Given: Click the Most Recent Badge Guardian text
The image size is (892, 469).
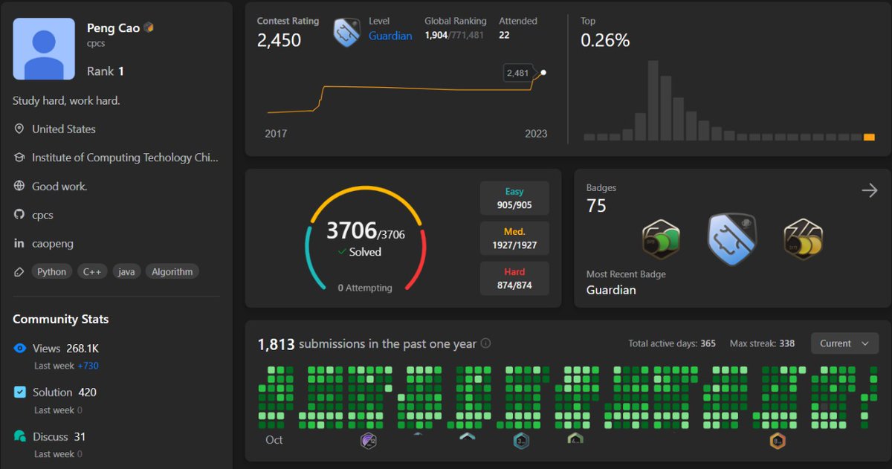Looking at the screenshot, I should point(611,290).
